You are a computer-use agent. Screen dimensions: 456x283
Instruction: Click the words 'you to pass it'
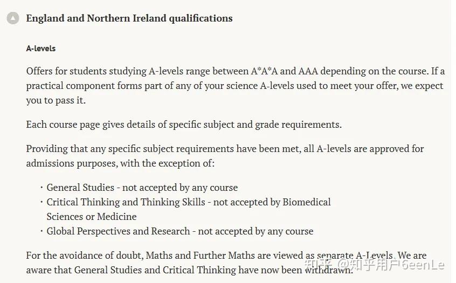[x=56, y=100]
